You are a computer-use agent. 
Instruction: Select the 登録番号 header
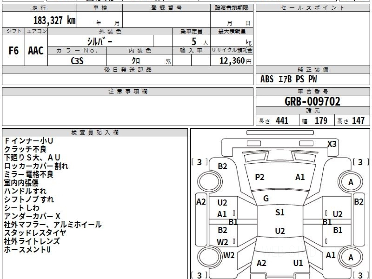(166, 8)
